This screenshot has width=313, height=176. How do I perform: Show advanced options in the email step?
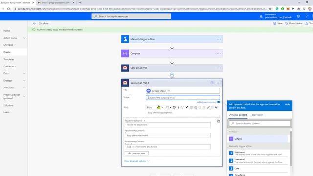[x=136, y=161]
